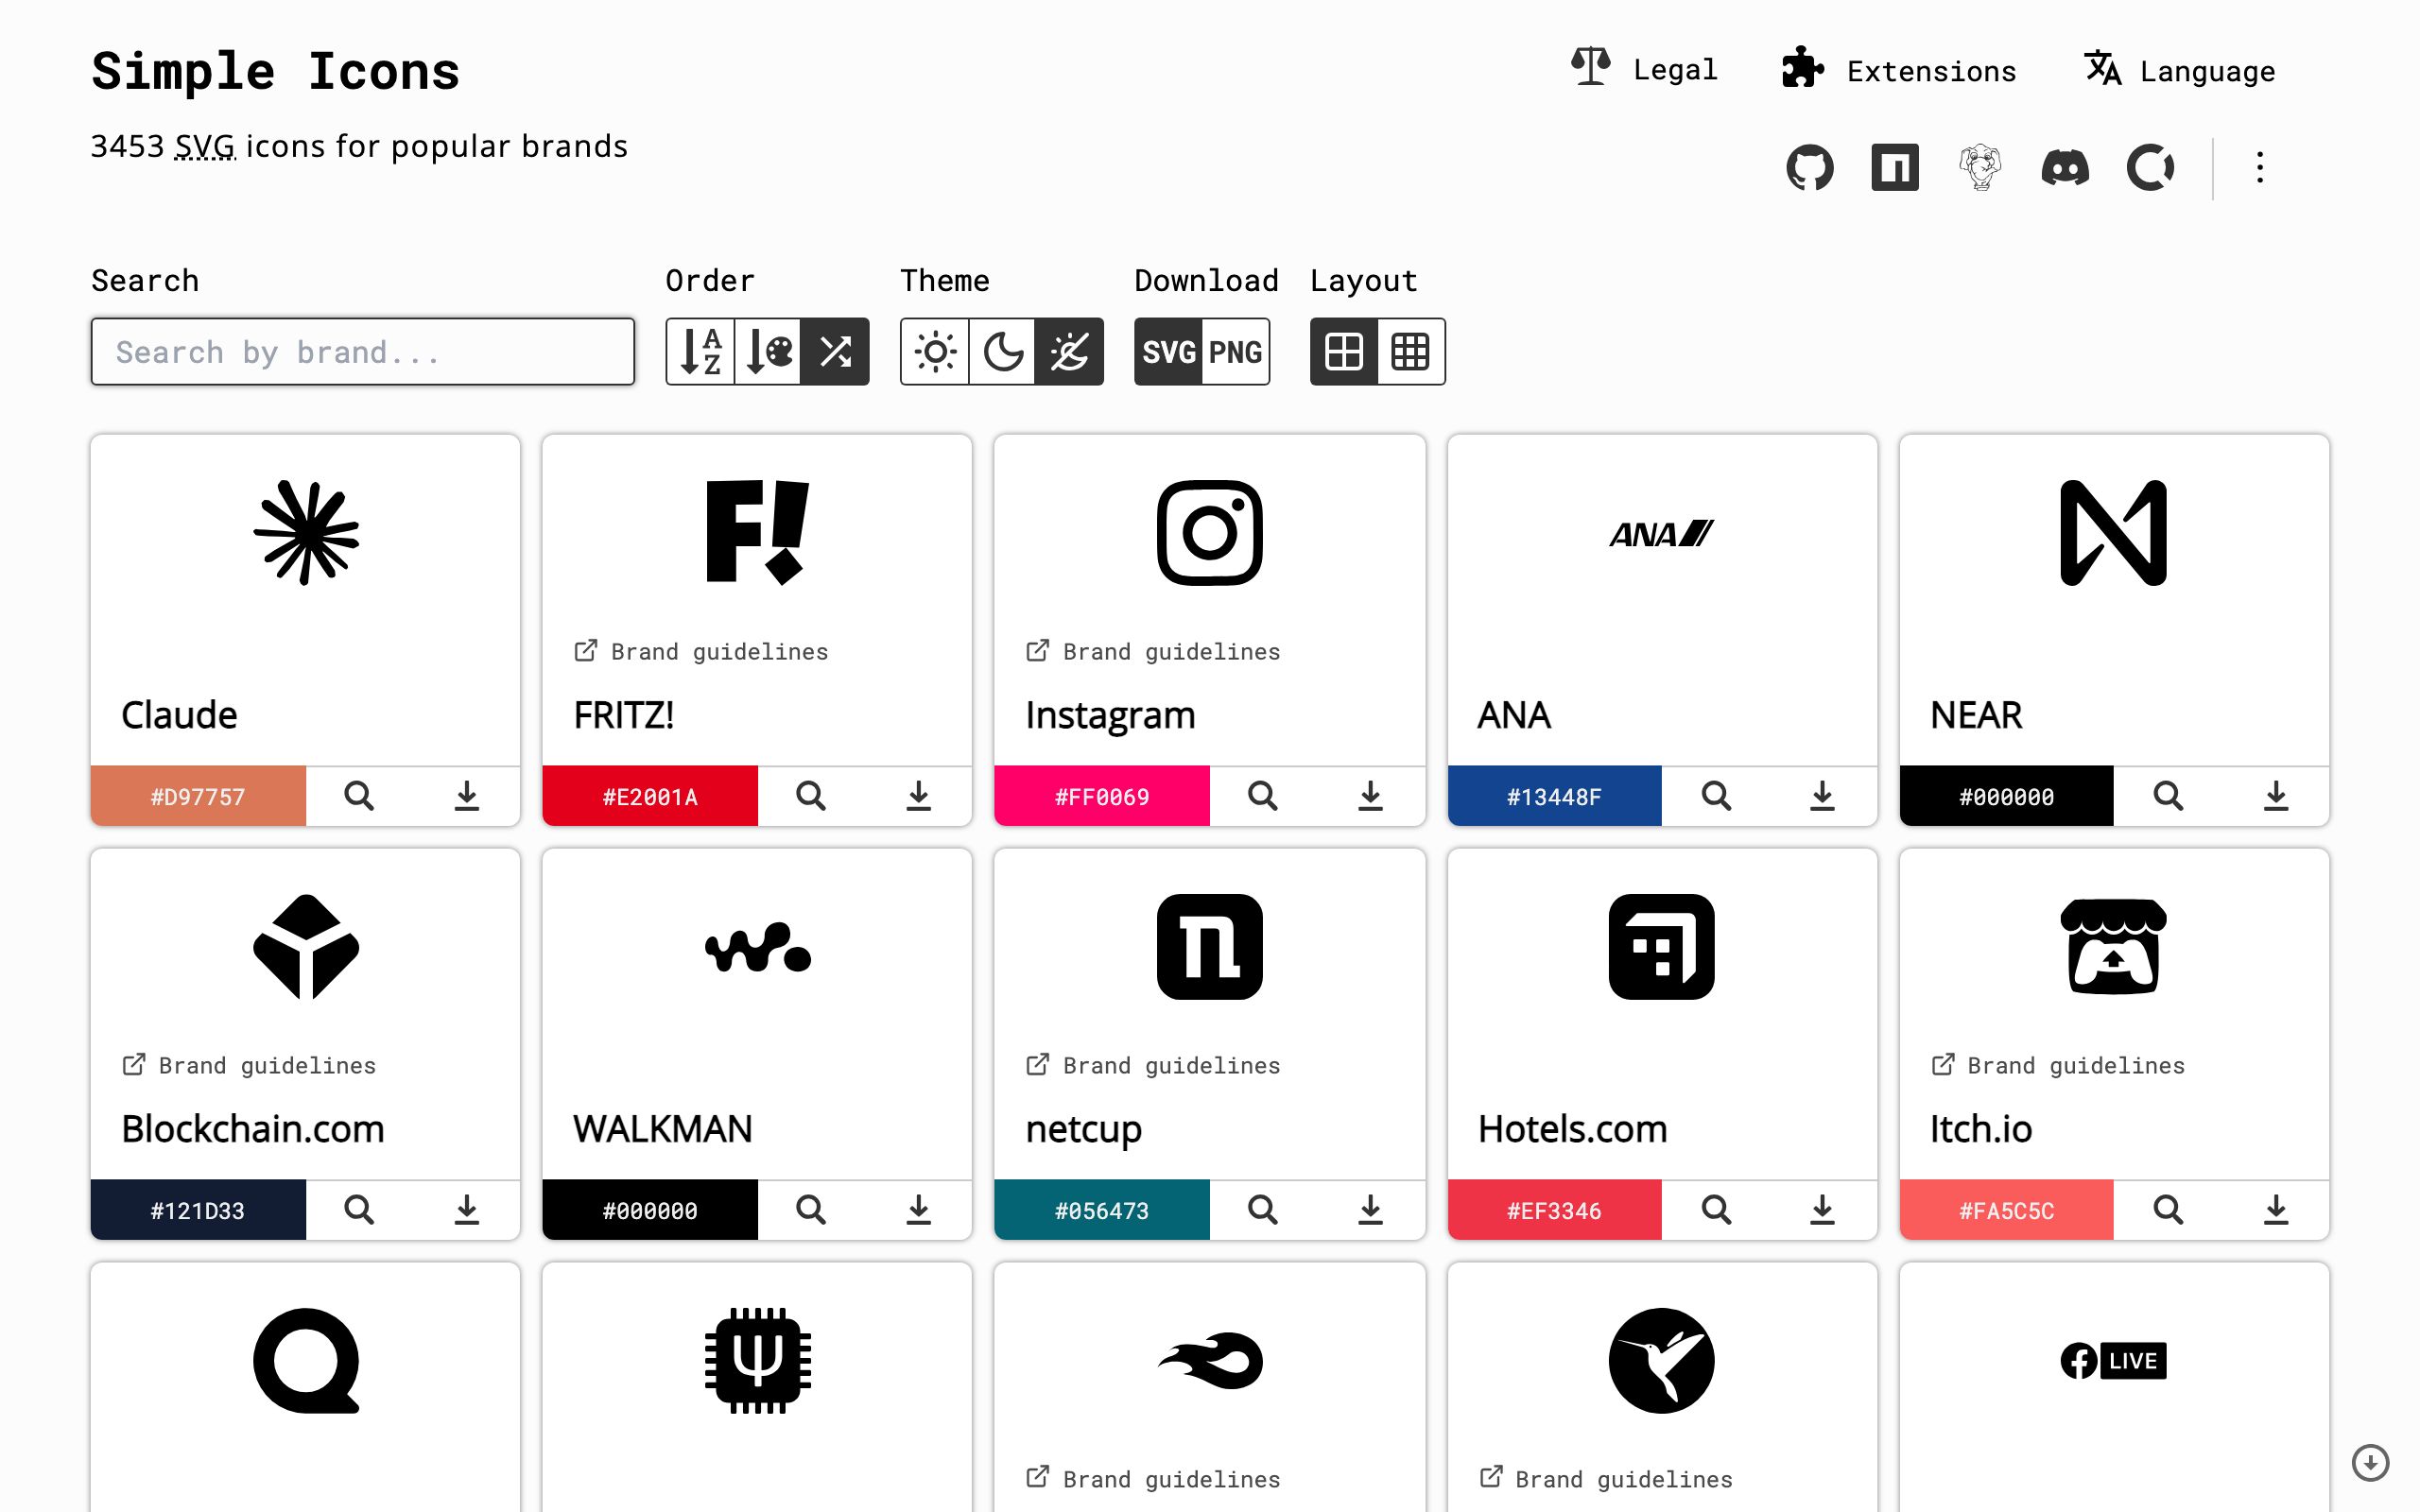
Task: Open the three-dot more options menu
Action: pyautogui.click(x=2260, y=167)
